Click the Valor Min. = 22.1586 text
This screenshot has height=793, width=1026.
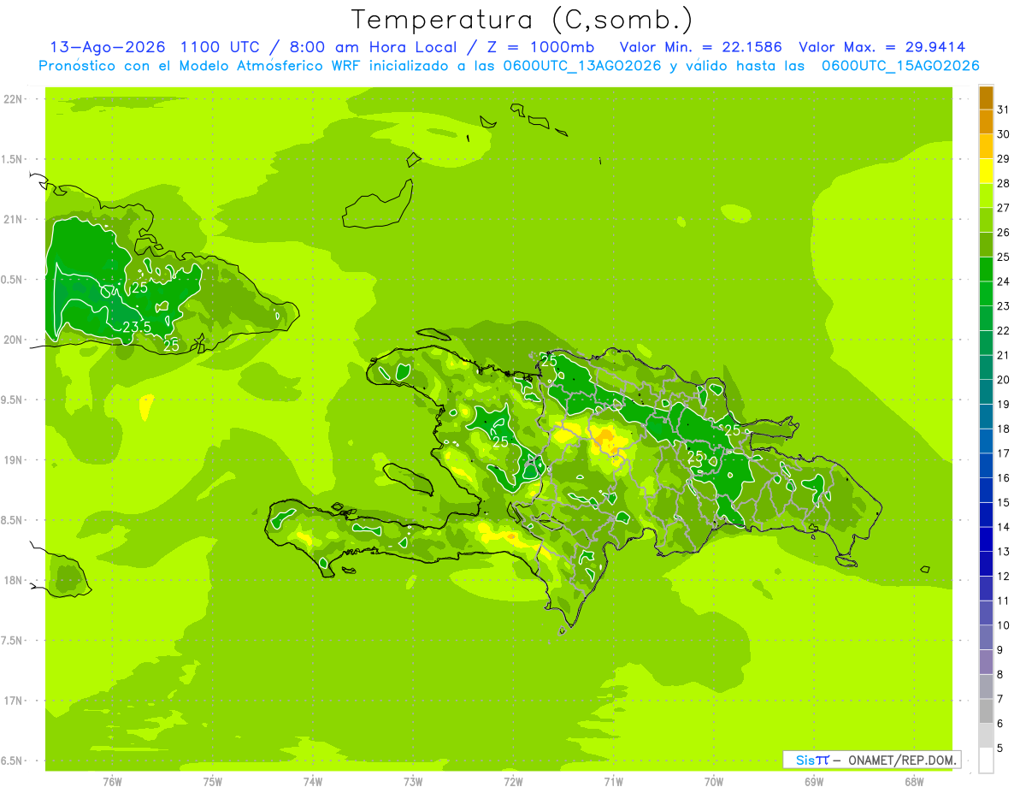pos(701,47)
